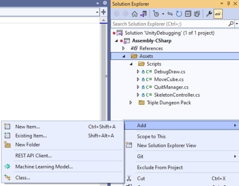Screen dimensions: 239x186
Task: Open the Pending Changes Filter dropdown arrow
Action: point(163,14)
